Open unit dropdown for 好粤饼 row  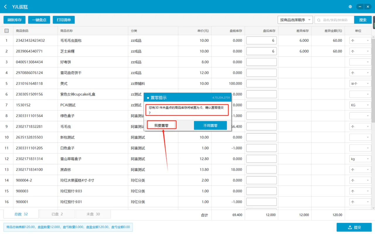click(360, 62)
